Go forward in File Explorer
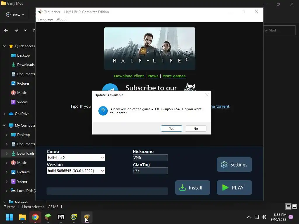The height and width of the screenshot is (224, 299). click(x=16, y=30)
